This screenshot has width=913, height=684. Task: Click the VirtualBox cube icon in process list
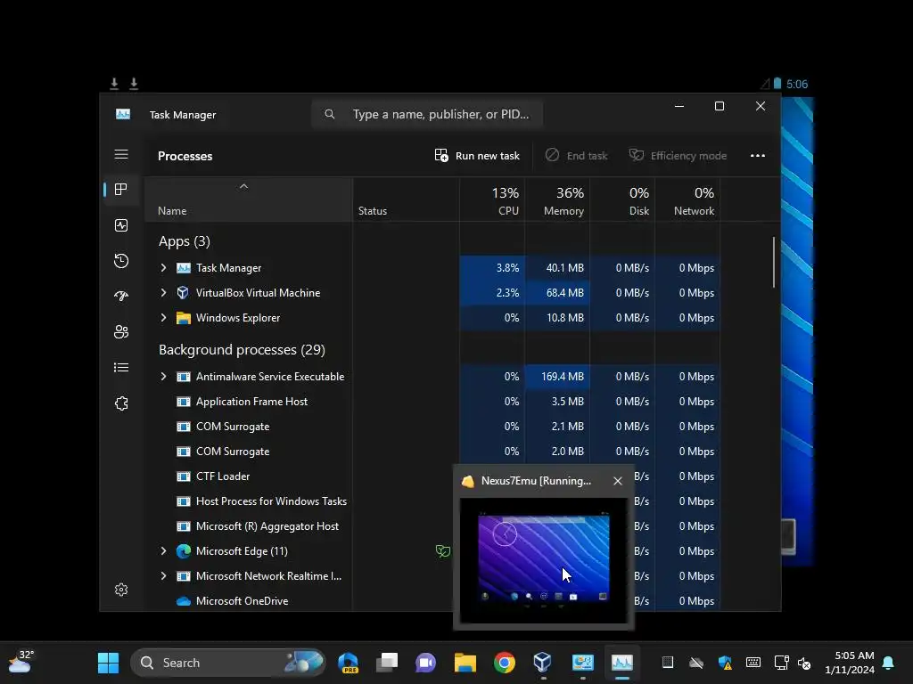183,292
